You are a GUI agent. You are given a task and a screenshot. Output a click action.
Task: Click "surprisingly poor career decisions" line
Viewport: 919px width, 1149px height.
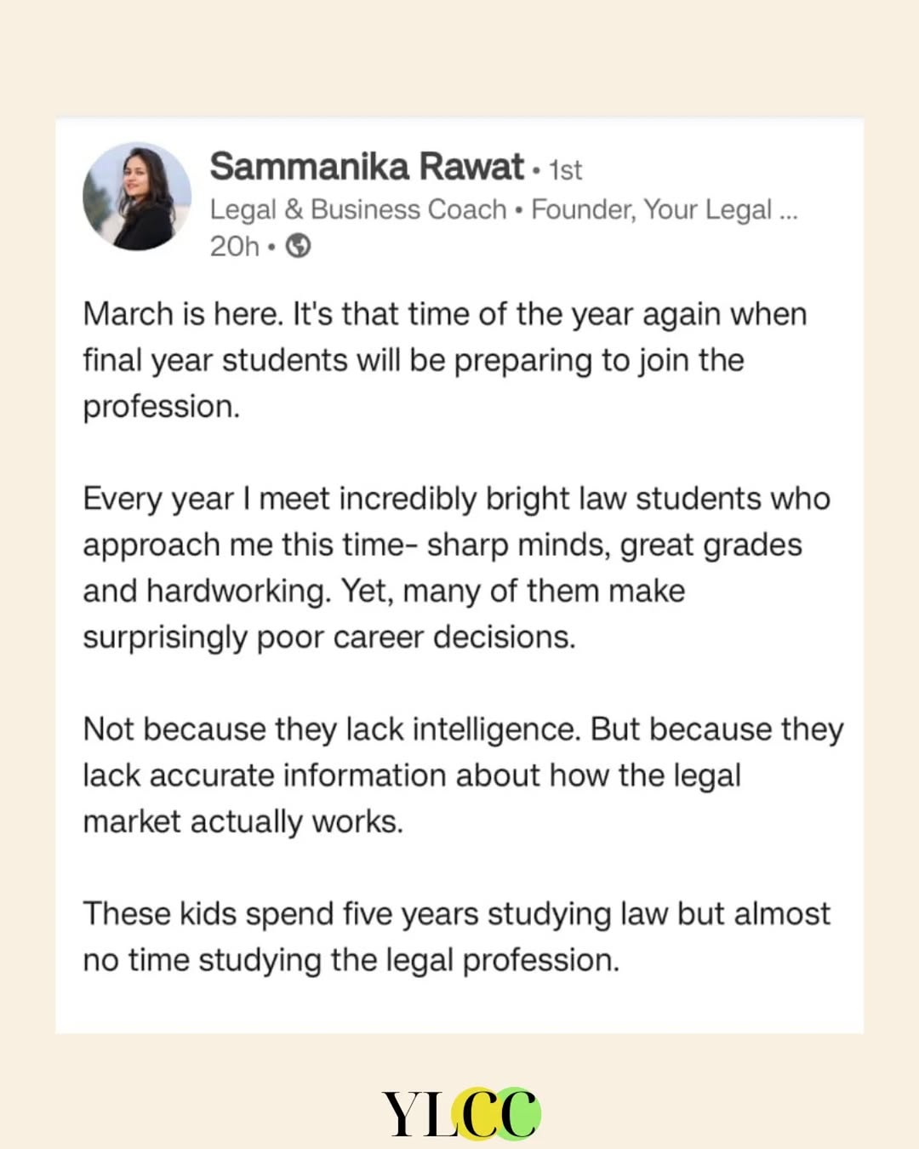pos(328,637)
